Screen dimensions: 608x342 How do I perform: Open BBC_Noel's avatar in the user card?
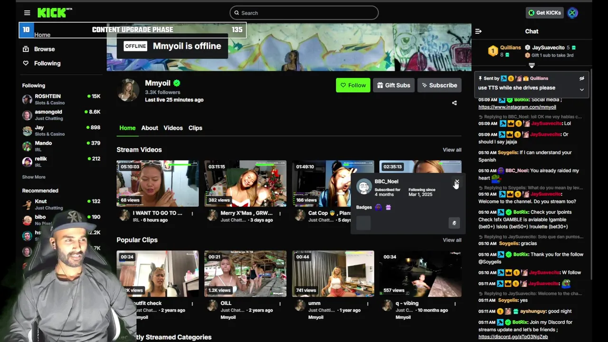tap(364, 187)
